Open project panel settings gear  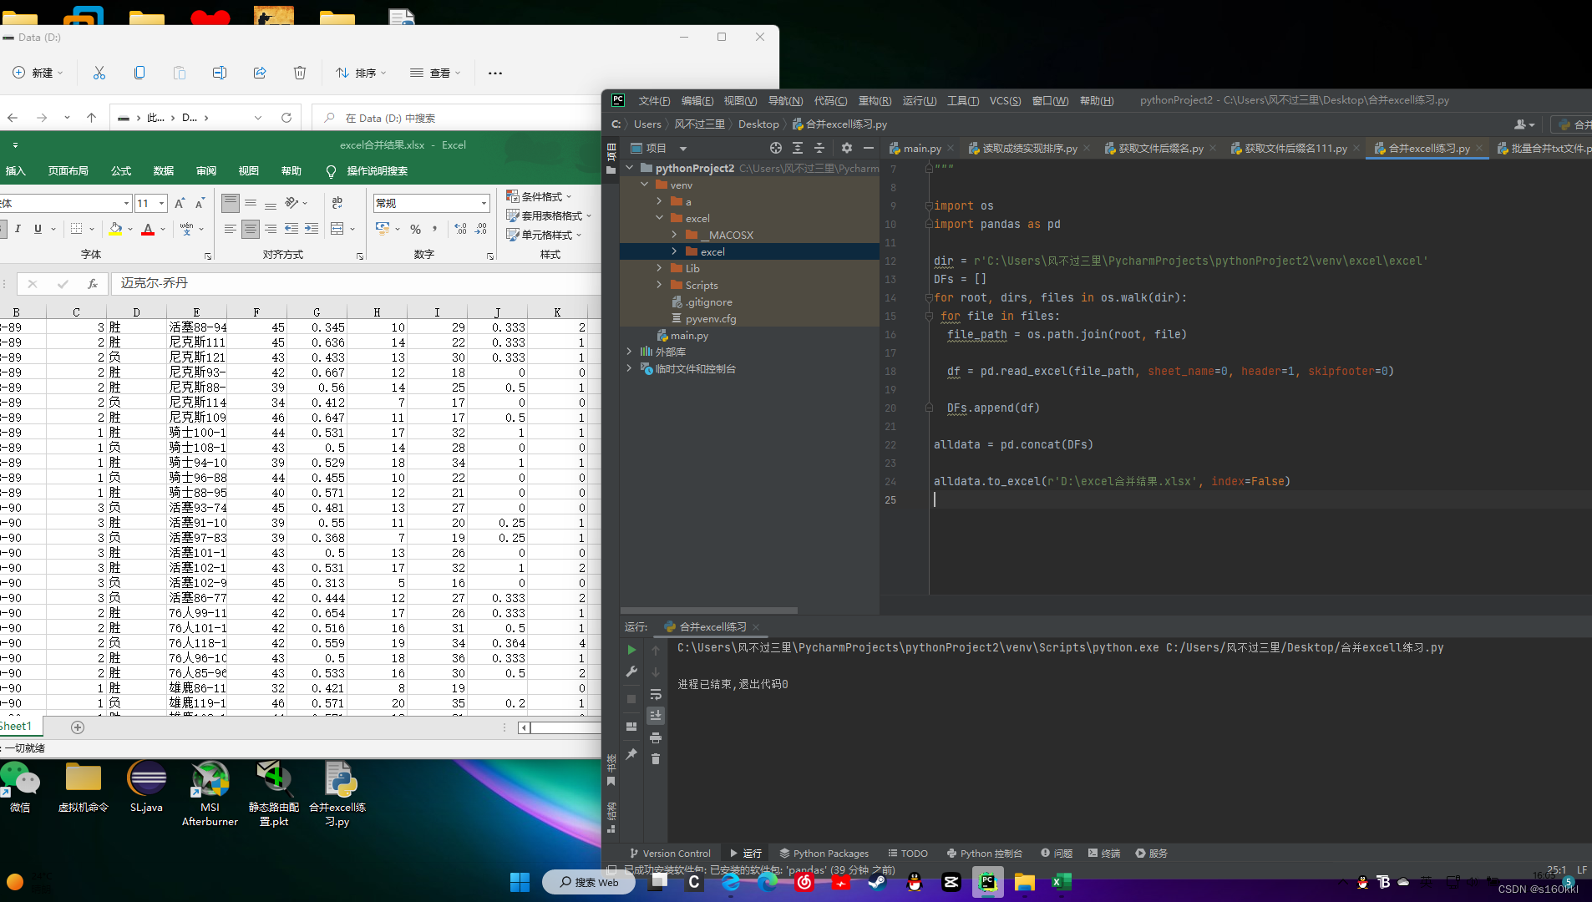tap(846, 148)
